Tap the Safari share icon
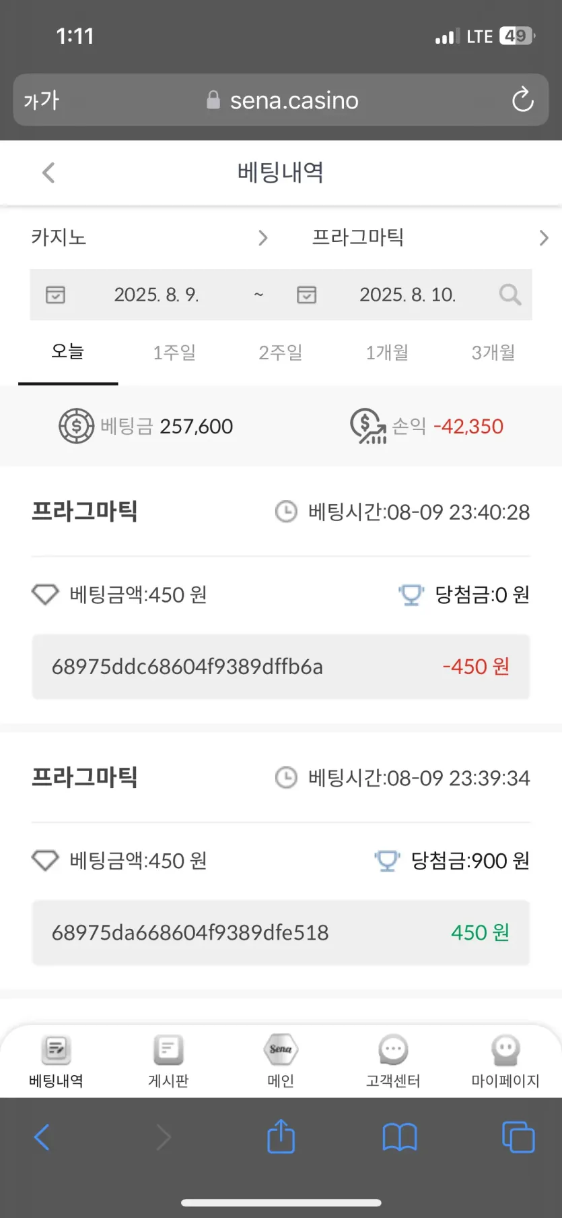Screen dimensions: 562x1218 pyautogui.click(x=281, y=1137)
